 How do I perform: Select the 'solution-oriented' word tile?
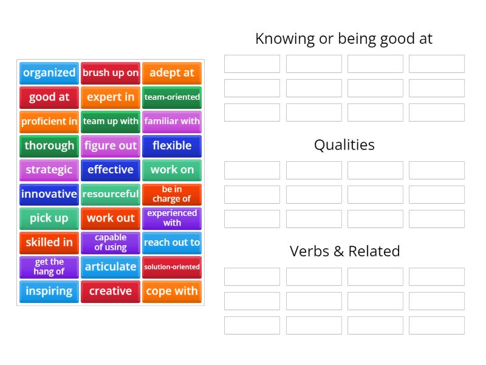tap(172, 267)
